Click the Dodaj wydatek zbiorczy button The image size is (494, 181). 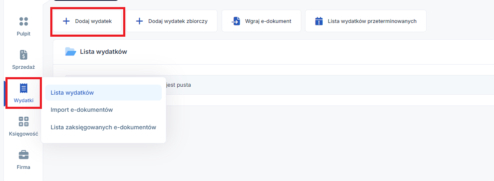172,21
